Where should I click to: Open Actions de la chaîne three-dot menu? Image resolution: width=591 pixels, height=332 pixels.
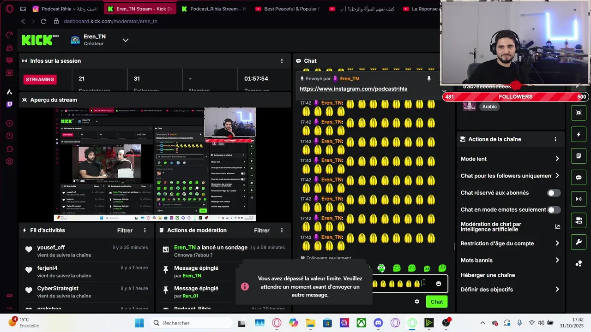[x=555, y=139]
